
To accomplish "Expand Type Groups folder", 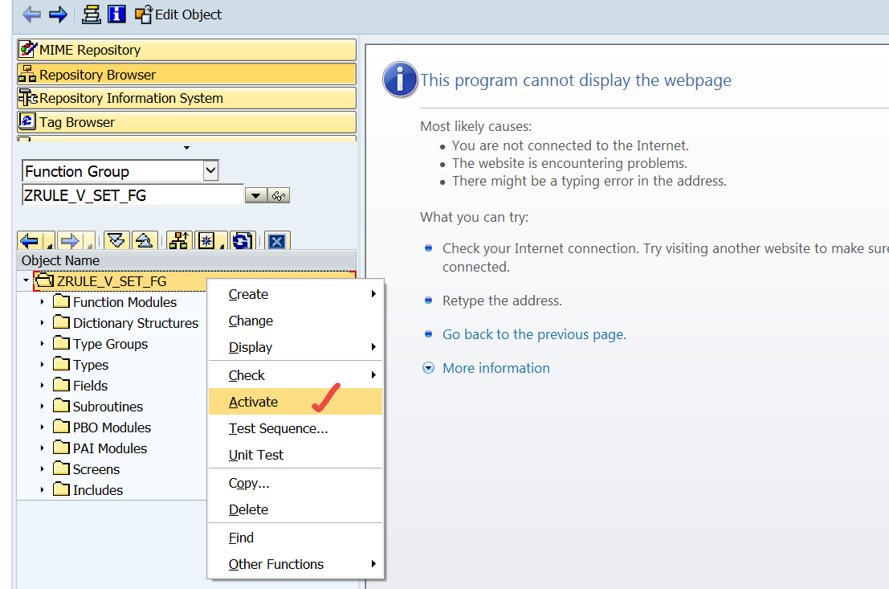I will click(x=42, y=344).
